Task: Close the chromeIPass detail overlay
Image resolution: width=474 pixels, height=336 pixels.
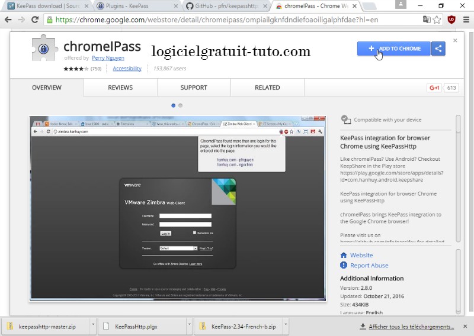Action: pos(455,40)
